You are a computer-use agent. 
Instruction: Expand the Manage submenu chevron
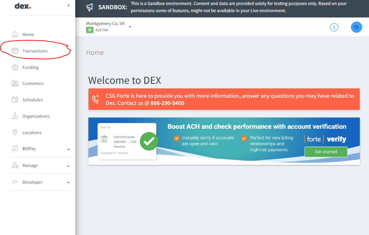pyautogui.click(x=69, y=166)
